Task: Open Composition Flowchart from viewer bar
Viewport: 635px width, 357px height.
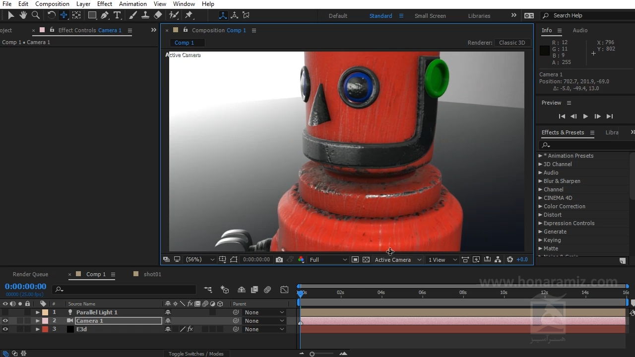Action: click(x=498, y=260)
